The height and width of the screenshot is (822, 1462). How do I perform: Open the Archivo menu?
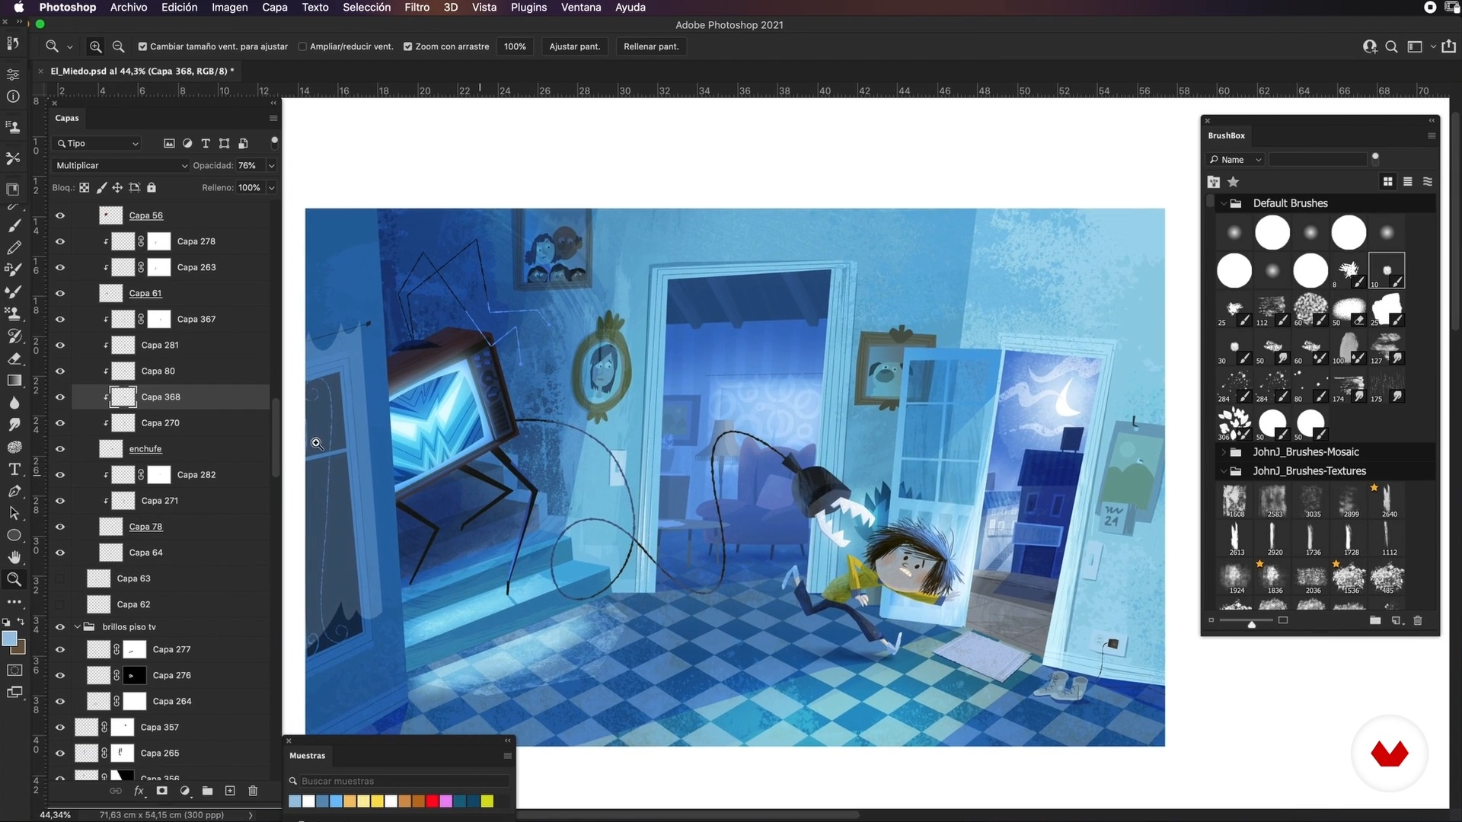129,7
